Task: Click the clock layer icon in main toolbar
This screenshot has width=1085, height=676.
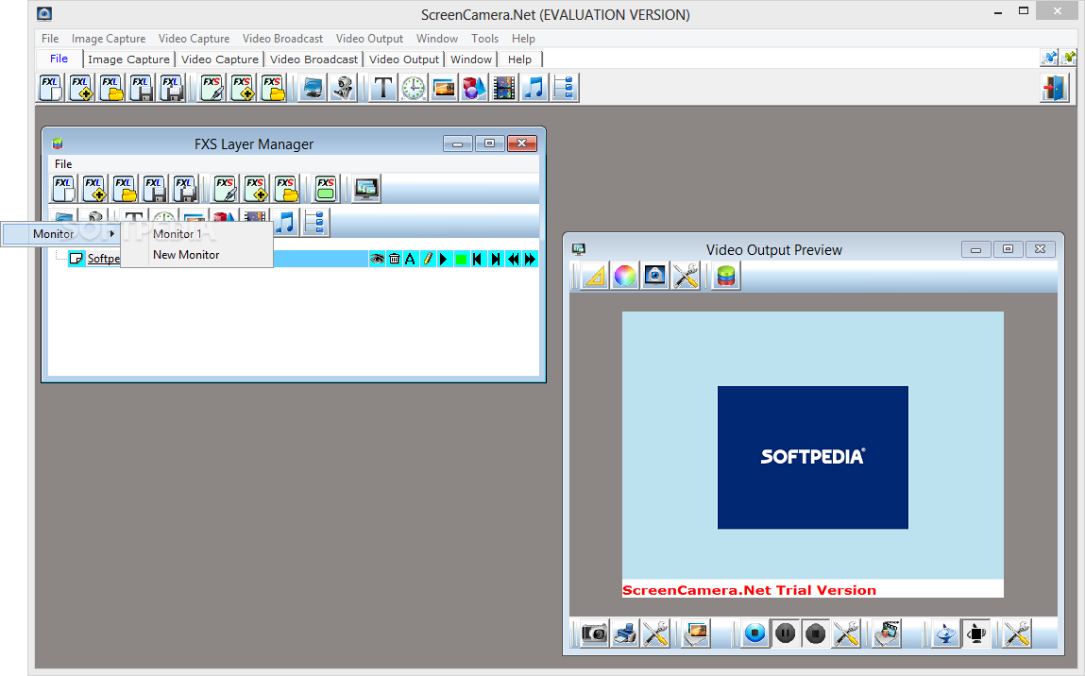Action: (x=413, y=89)
